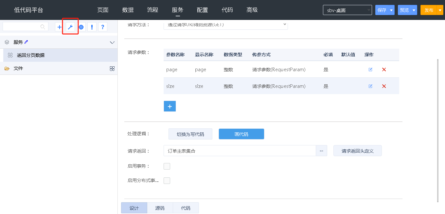The image size is (445, 214).
Task: Open the 请求方法 dropdown
Action: pos(225,25)
